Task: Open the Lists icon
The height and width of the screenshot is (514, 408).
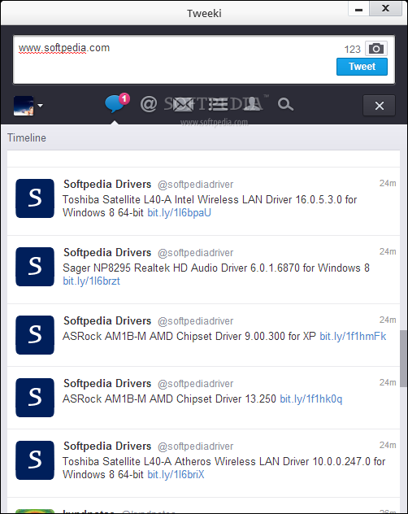Action: [x=218, y=104]
